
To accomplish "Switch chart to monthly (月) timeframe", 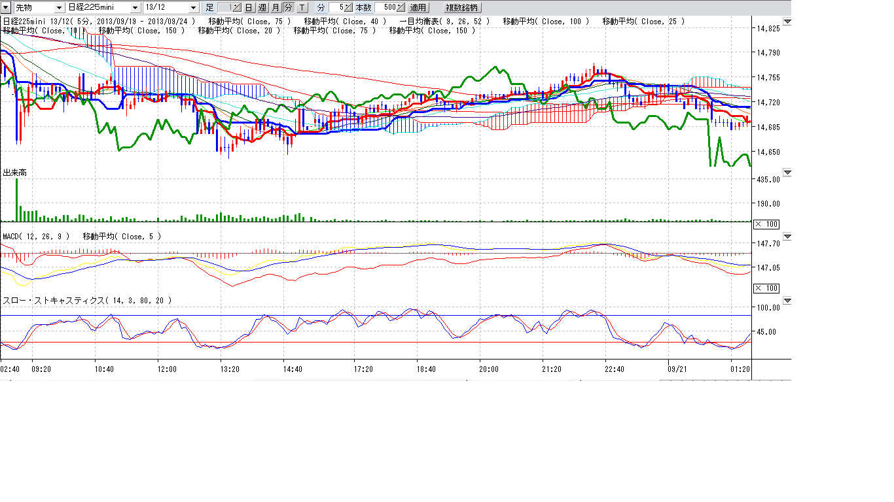I will (x=275, y=8).
